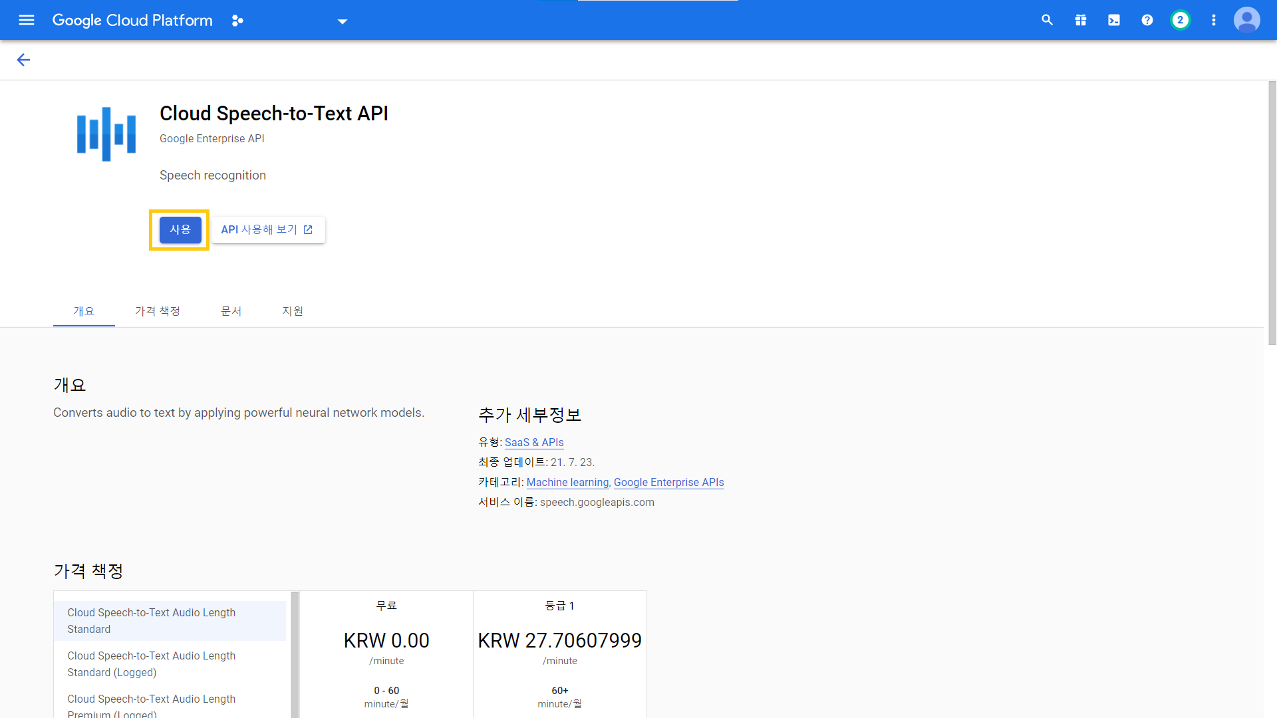Switch to the 가격 책정 tab
Viewport: 1277px width, 718px height.
pyautogui.click(x=158, y=311)
